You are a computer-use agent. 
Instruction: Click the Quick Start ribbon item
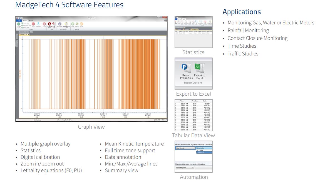click(25, 23)
